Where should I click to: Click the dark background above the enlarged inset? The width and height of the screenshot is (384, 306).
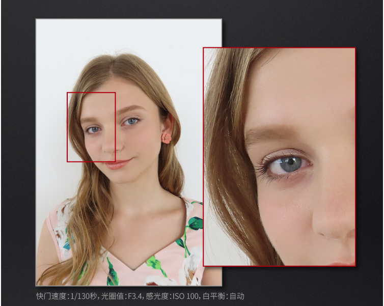pos(285,25)
